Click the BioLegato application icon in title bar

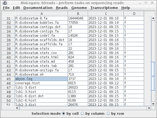point(5,3)
